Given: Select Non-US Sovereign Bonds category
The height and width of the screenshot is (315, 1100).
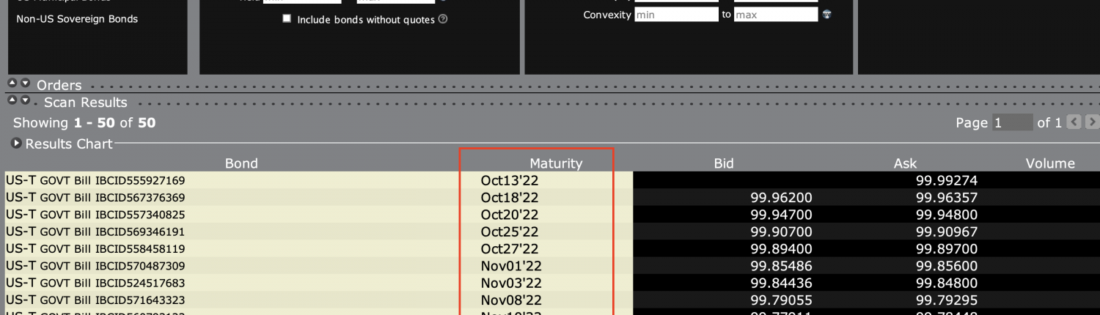Looking at the screenshot, I should pos(77,19).
